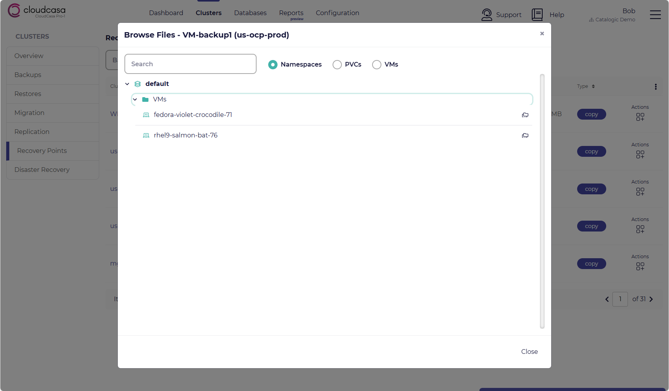
Task: Open the Help book icon
Action: (537, 15)
